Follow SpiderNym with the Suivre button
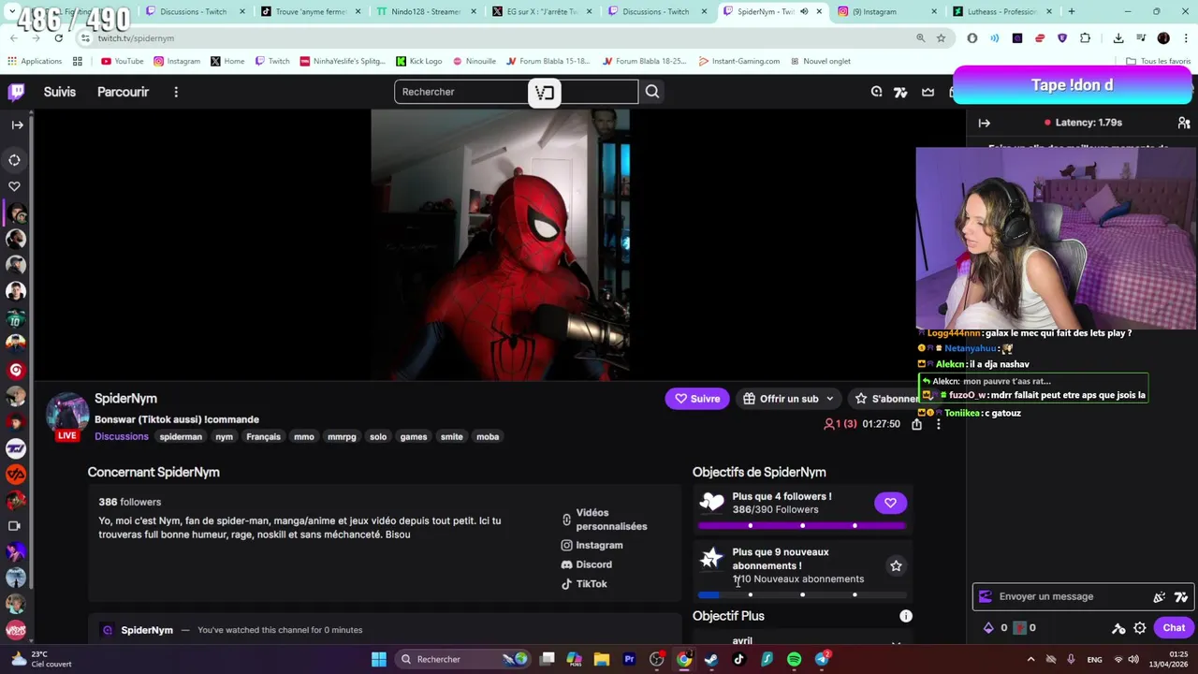 coord(697,399)
